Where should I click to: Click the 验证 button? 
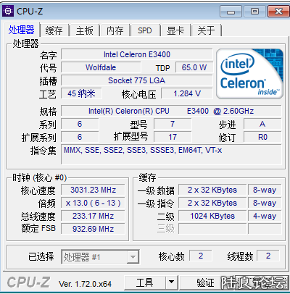[205, 282]
